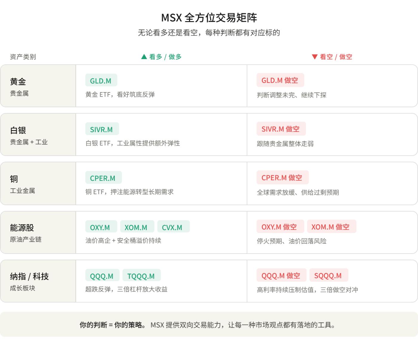The height and width of the screenshot is (346, 418).
Task: Click the OXY.M long tag
Action: pyautogui.click(x=100, y=227)
